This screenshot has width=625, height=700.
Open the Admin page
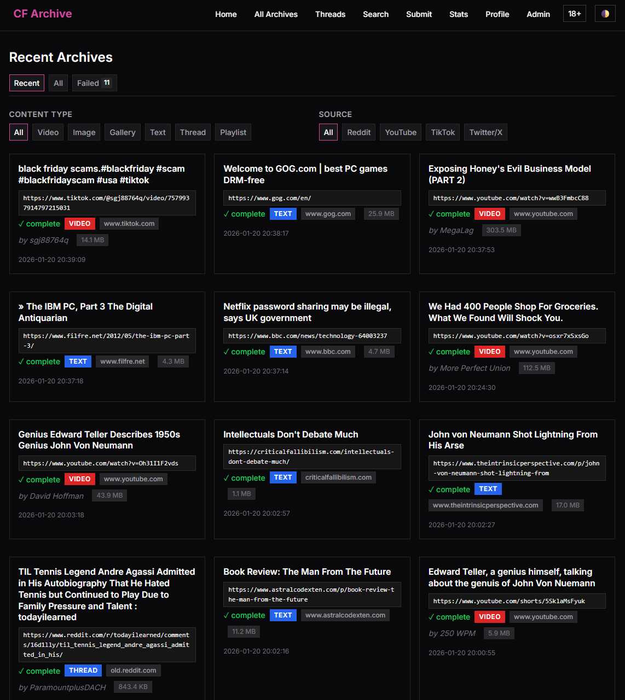pos(538,14)
